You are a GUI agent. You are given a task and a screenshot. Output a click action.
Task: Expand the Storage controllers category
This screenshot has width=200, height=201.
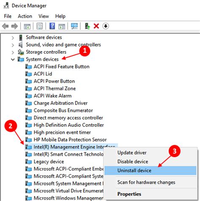tap(13, 52)
